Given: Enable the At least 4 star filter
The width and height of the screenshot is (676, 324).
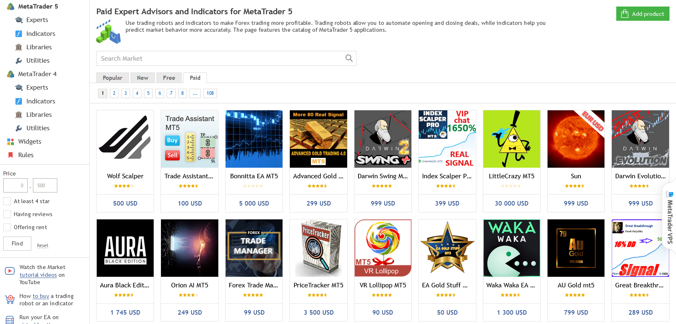Looking at the screenshot, I should point(7,201).
